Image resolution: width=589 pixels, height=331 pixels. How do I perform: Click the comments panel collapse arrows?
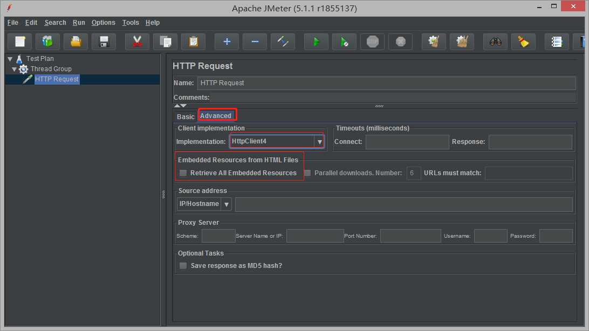(x=180, y=106)
